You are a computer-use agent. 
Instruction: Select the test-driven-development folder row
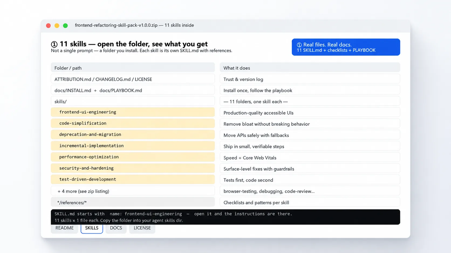[x=133, y=179]
